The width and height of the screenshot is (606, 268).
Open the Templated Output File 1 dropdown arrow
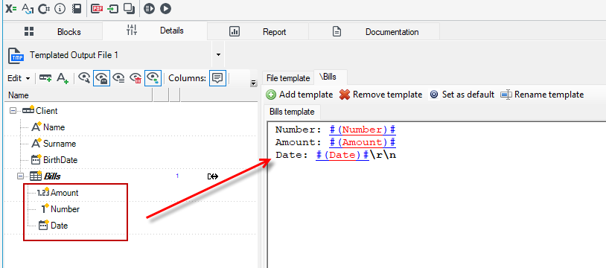[218, 55]
